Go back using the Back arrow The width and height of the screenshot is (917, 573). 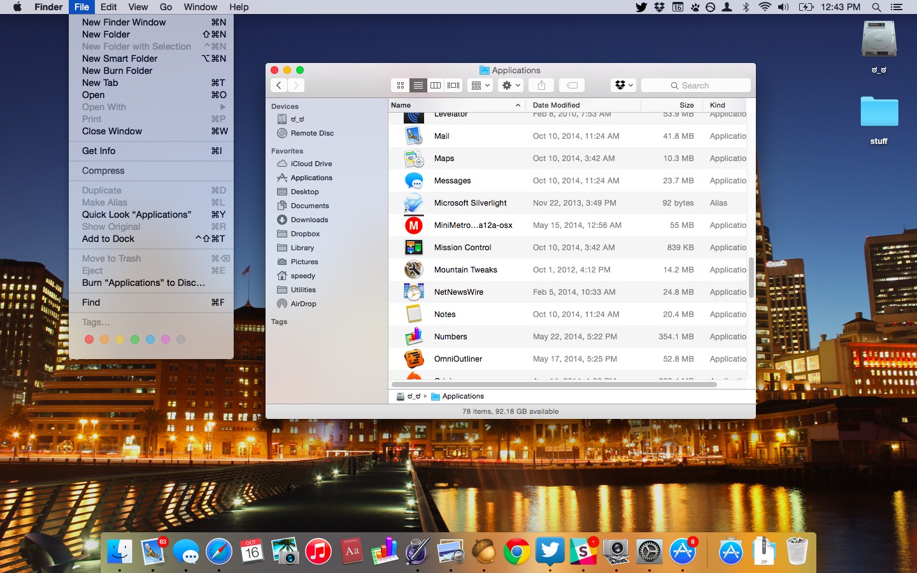(279, 85)
